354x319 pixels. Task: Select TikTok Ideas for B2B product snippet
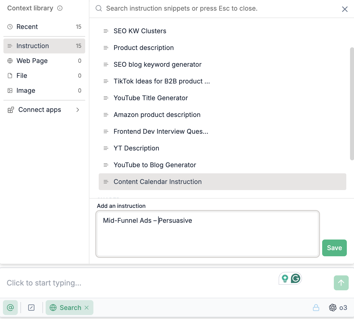click(222, 81)
